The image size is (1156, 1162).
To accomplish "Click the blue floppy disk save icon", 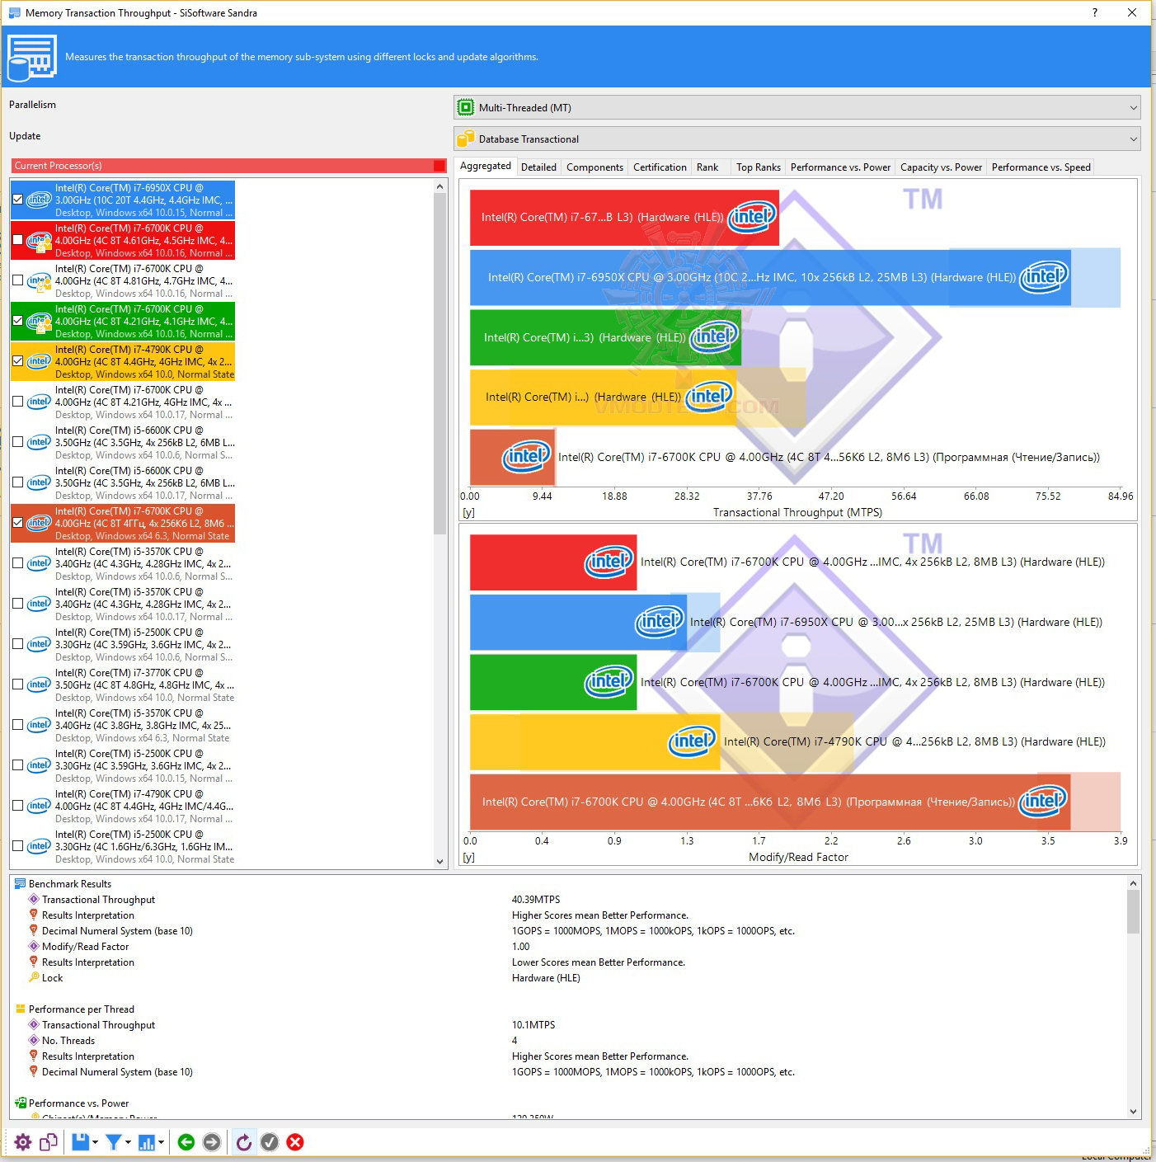I will click(x=80, y=1142).
